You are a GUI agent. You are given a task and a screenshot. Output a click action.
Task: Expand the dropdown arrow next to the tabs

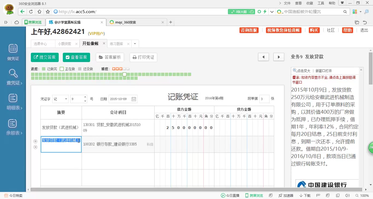tap(135, 43)
